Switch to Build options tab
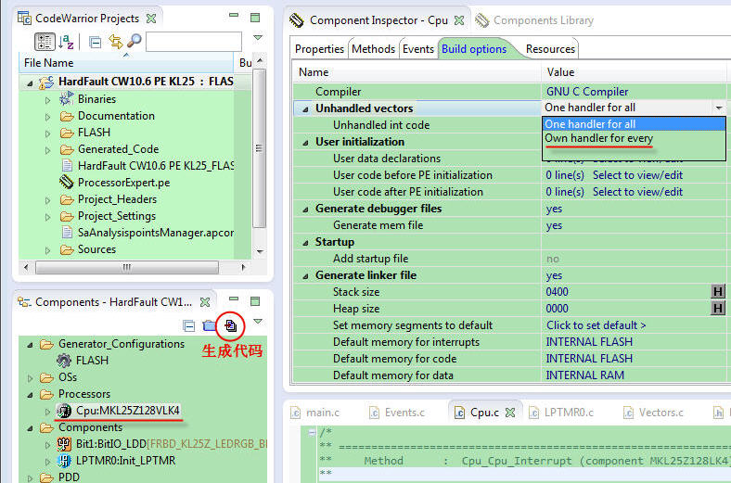 pyautogui.click(x=474, y=49)
